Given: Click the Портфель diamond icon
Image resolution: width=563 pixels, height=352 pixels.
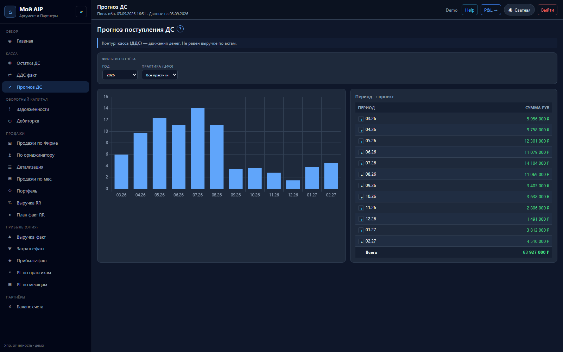Looking at the screenshot, I should [10, 191].
